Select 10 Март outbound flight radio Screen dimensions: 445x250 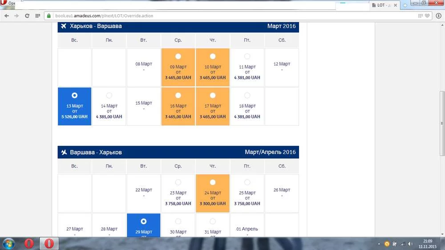pyautogui.click(x=213, y=56)
